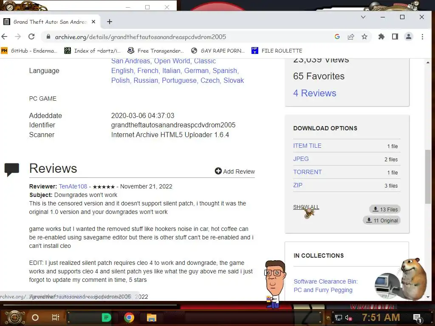Filter by German language link

click(196, 71)
